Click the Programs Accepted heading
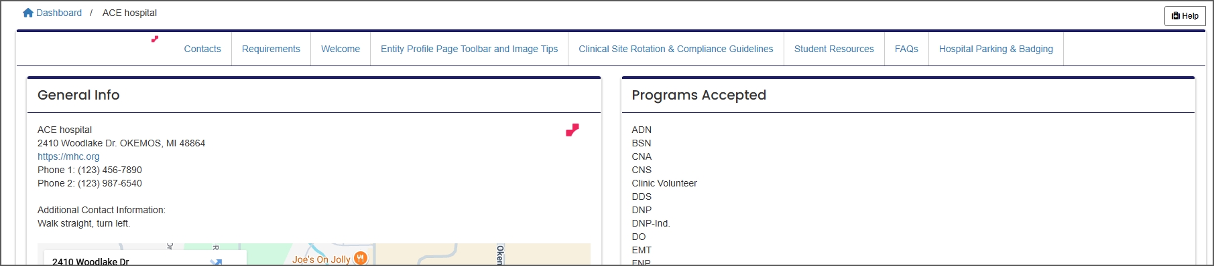 click(699, 95)
